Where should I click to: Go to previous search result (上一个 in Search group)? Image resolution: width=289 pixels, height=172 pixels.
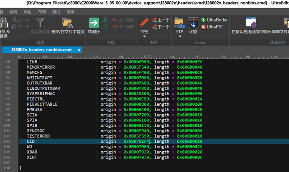pyautogui.click(x=20, y=20)
